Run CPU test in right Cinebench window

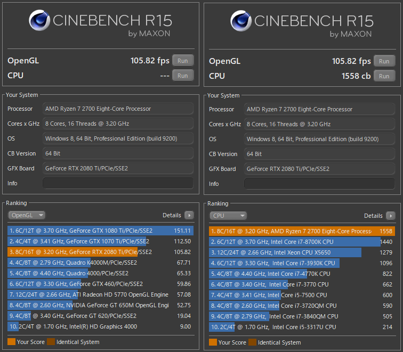click(x=384, y=76)
